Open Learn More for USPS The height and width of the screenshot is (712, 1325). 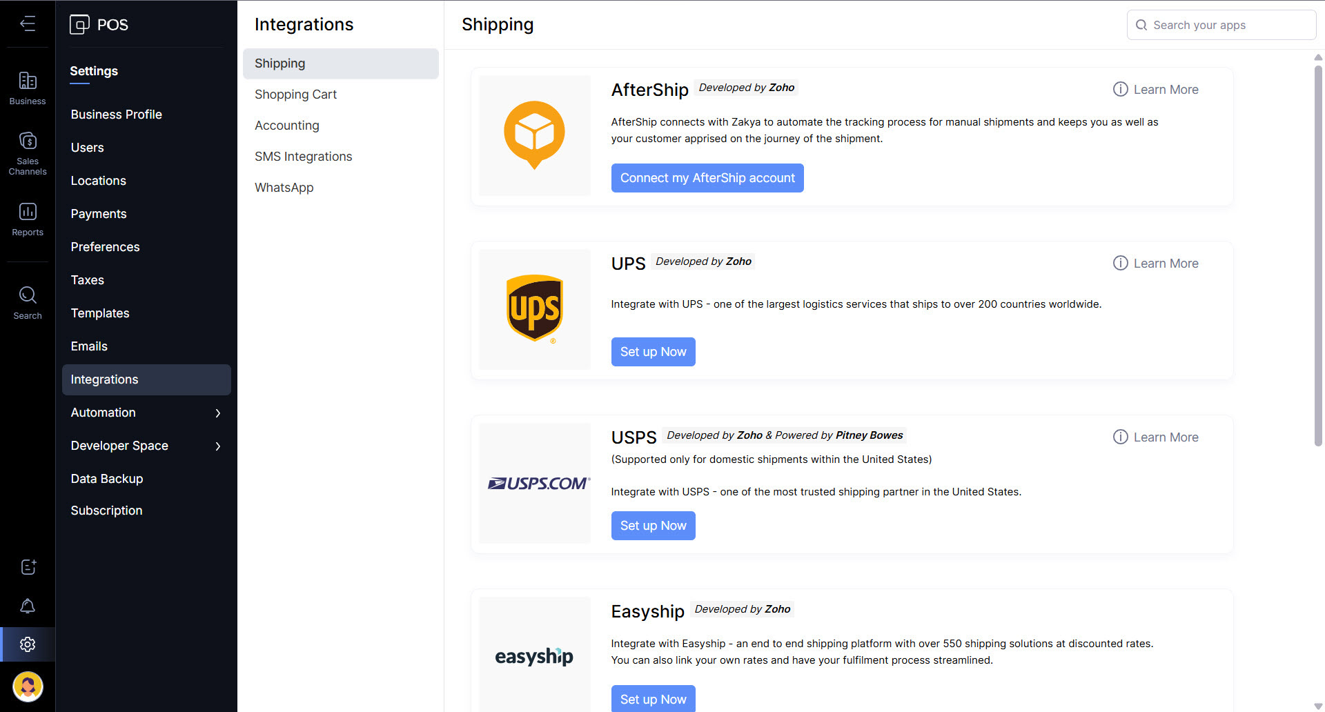[1156, 437]
